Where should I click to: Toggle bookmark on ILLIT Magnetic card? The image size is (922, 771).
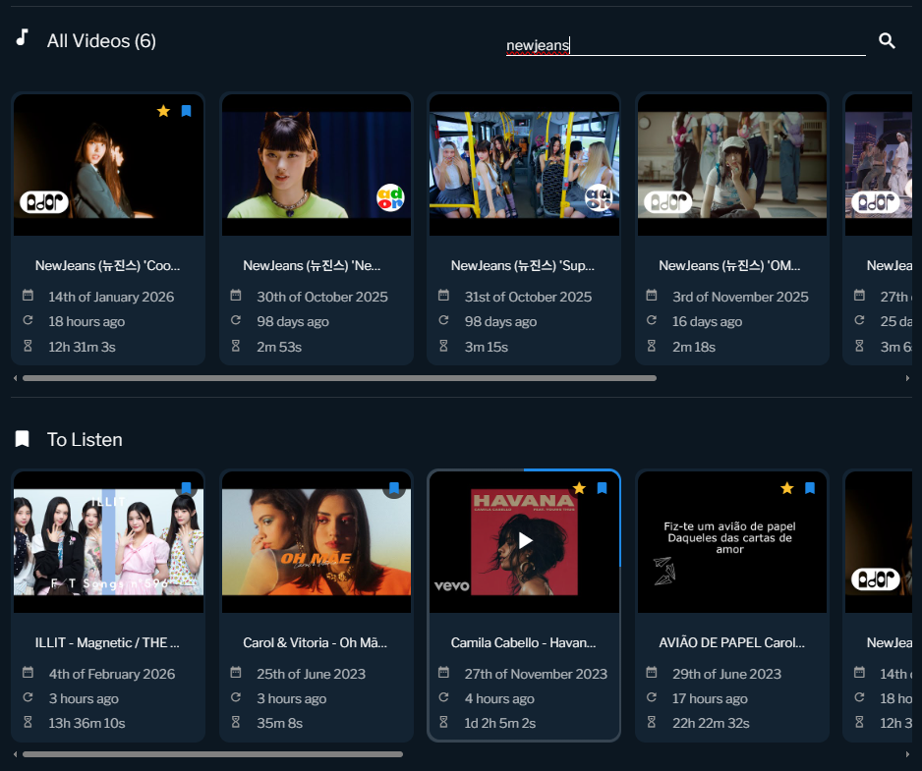pyautogui.click(x=187, y=488)
